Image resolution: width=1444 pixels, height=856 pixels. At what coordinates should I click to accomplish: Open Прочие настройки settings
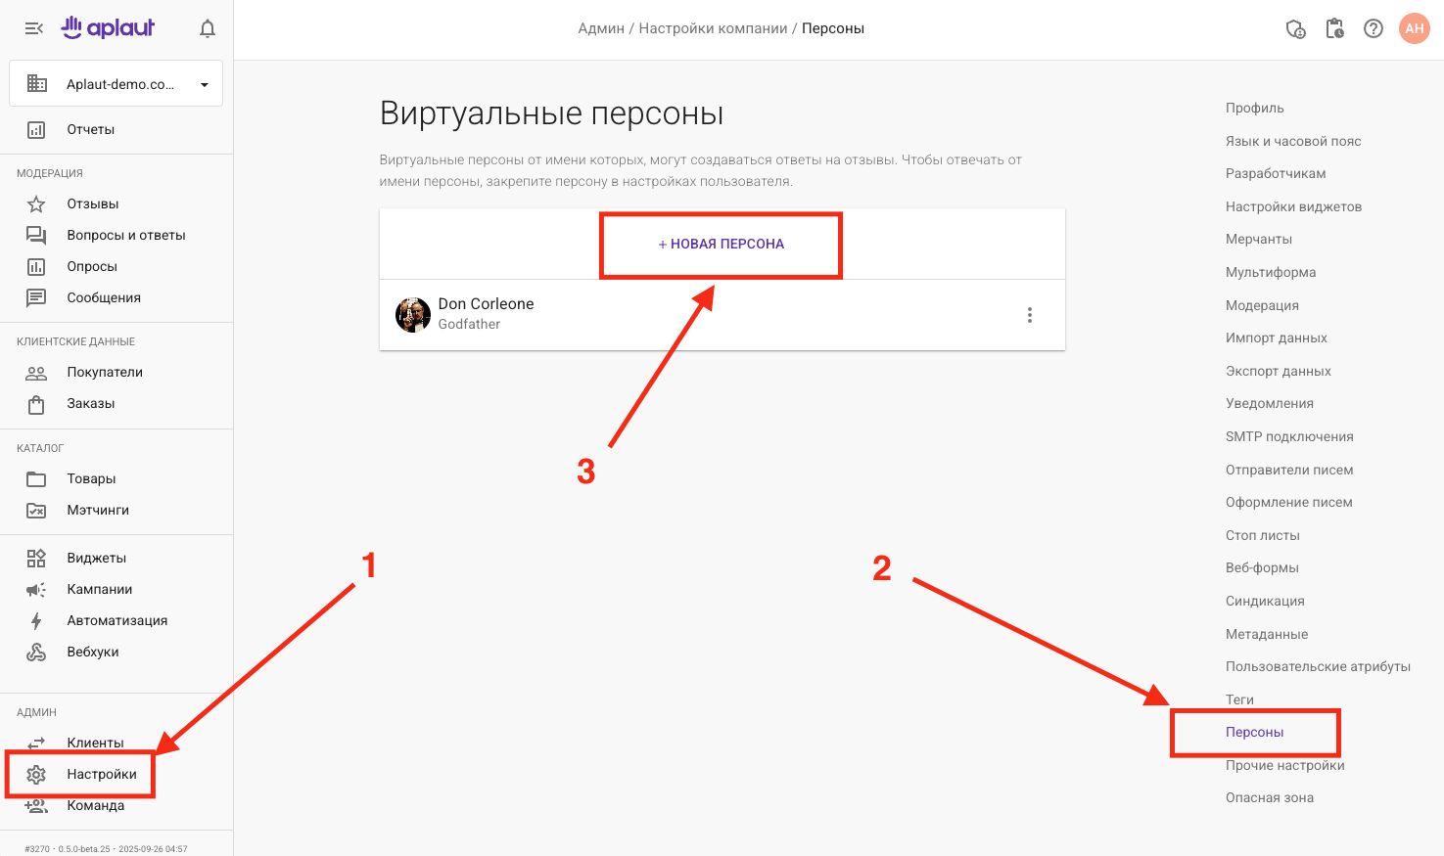click(x=1285, y=765)
